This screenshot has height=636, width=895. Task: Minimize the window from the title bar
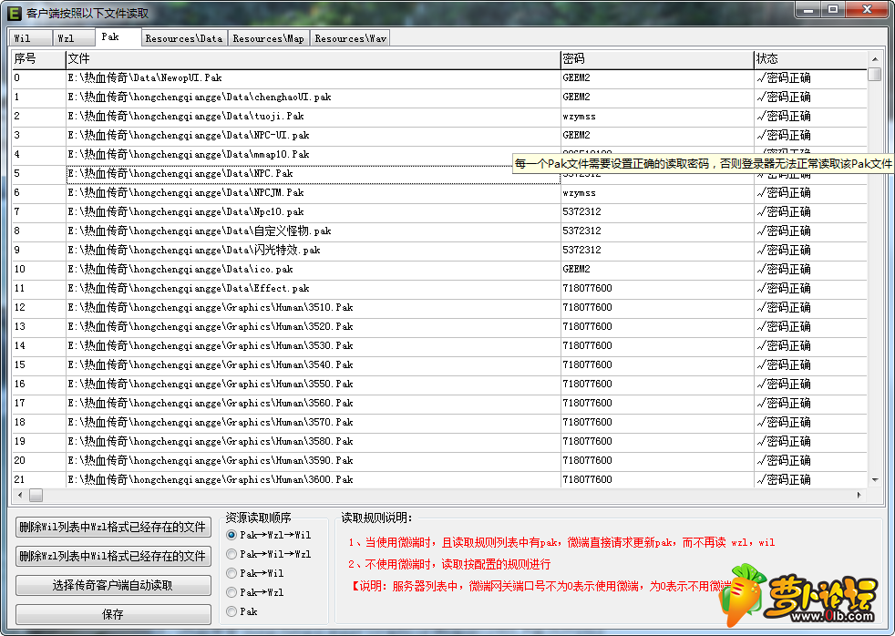pyautogui.click(x=808, y=10)
